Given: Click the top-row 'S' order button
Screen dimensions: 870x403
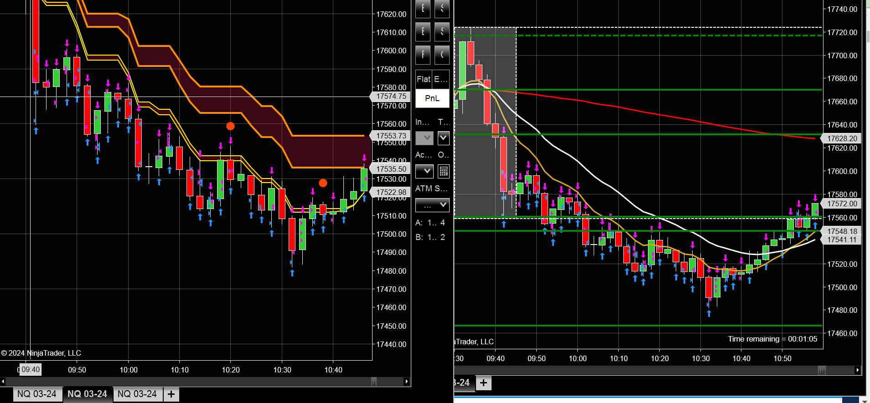Looking at the screenshot, I should tap(442, 8).
